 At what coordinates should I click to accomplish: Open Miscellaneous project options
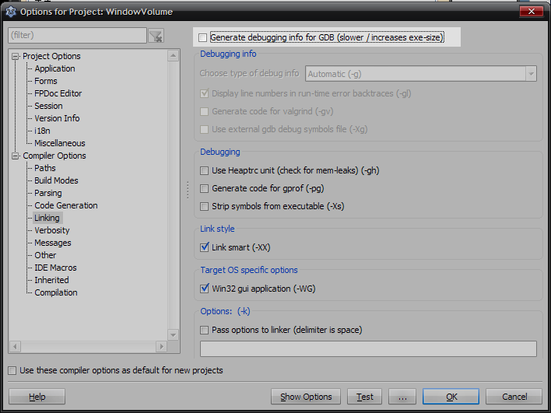pyautogui.click(x=60, y=143)
